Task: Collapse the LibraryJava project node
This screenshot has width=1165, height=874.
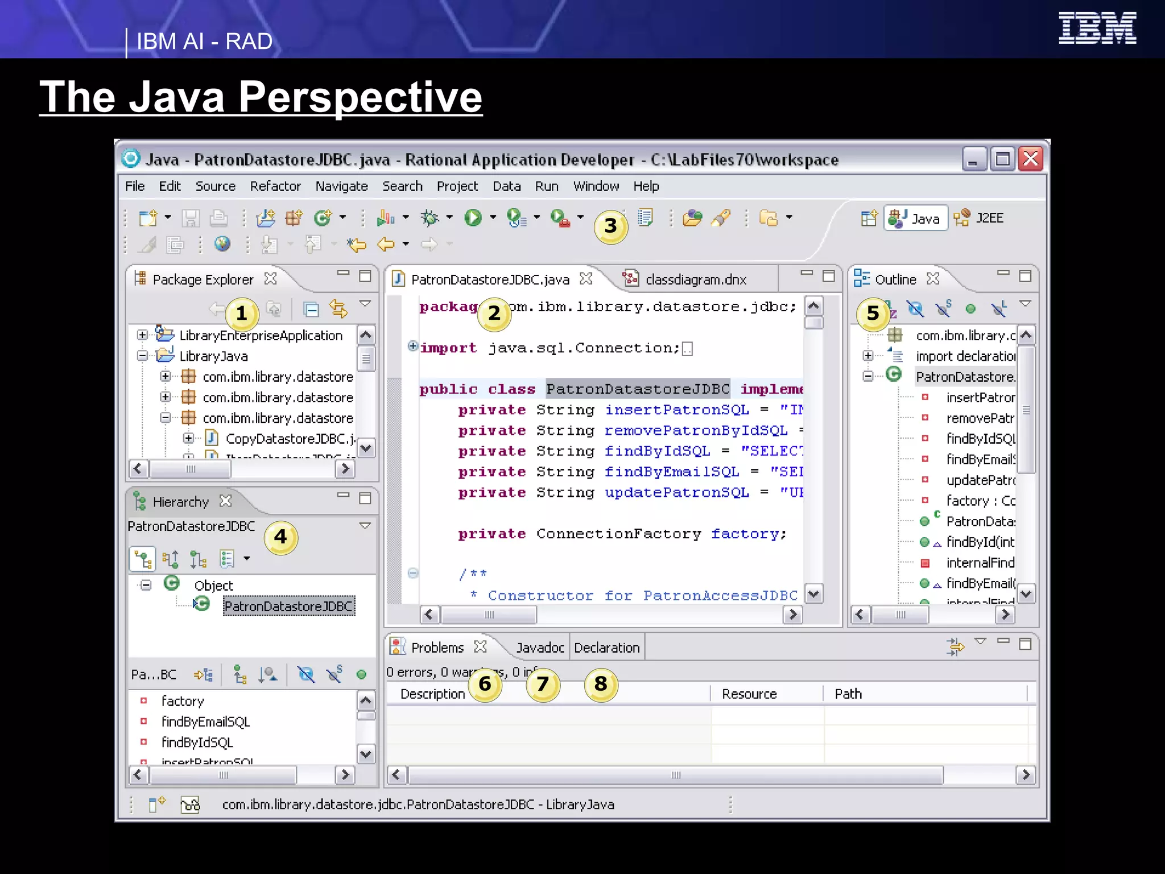Action: coord(142,356)
